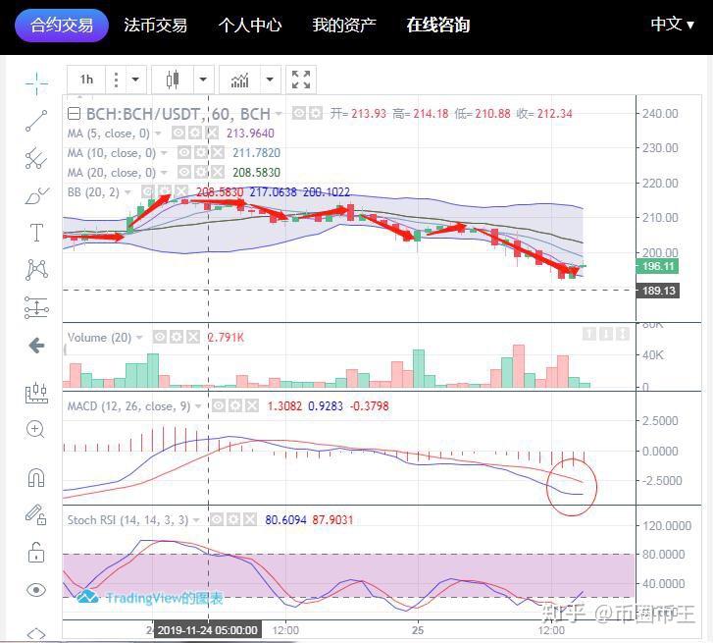This screenshot has width=713, height=643.
Task: Remove the MACD indicator via X
Action: [250, 405]
